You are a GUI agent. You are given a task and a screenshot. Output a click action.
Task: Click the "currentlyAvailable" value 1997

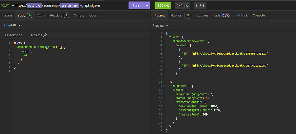pyautogui.click(x=217, y=110)
